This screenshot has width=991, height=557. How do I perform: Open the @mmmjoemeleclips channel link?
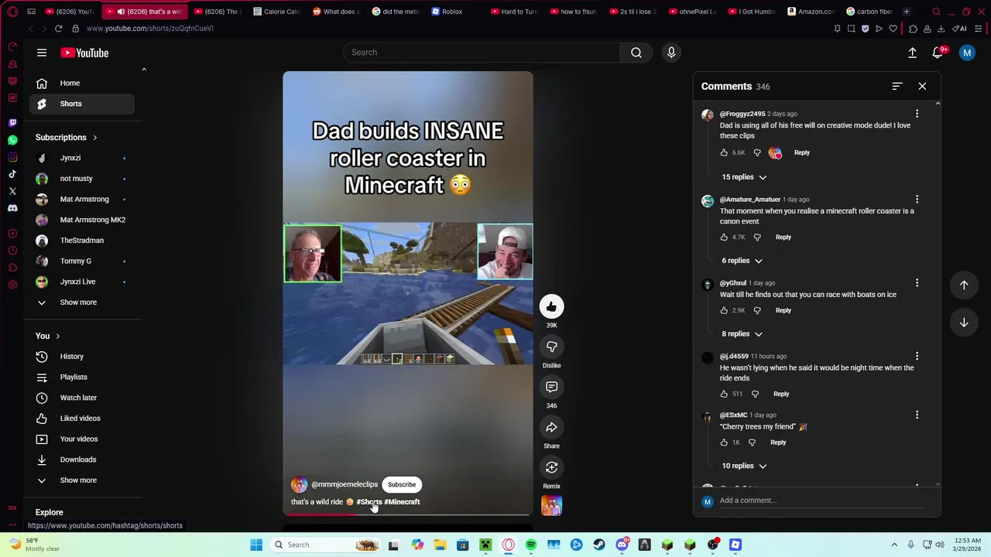pos(345,485)
